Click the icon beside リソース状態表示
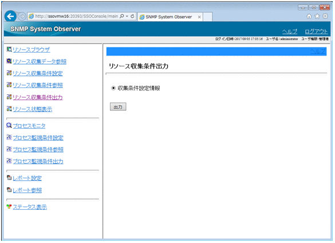This screenshot has width=335, height=243. (x=9, y=109)
